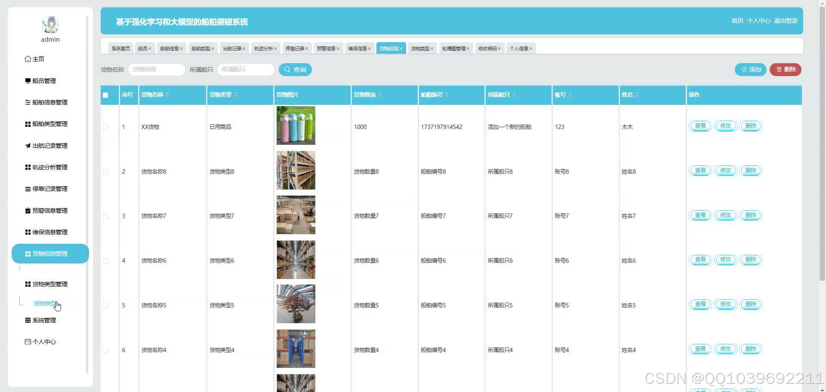Expand the 系统管理 sidebar menu

(50, 320)
